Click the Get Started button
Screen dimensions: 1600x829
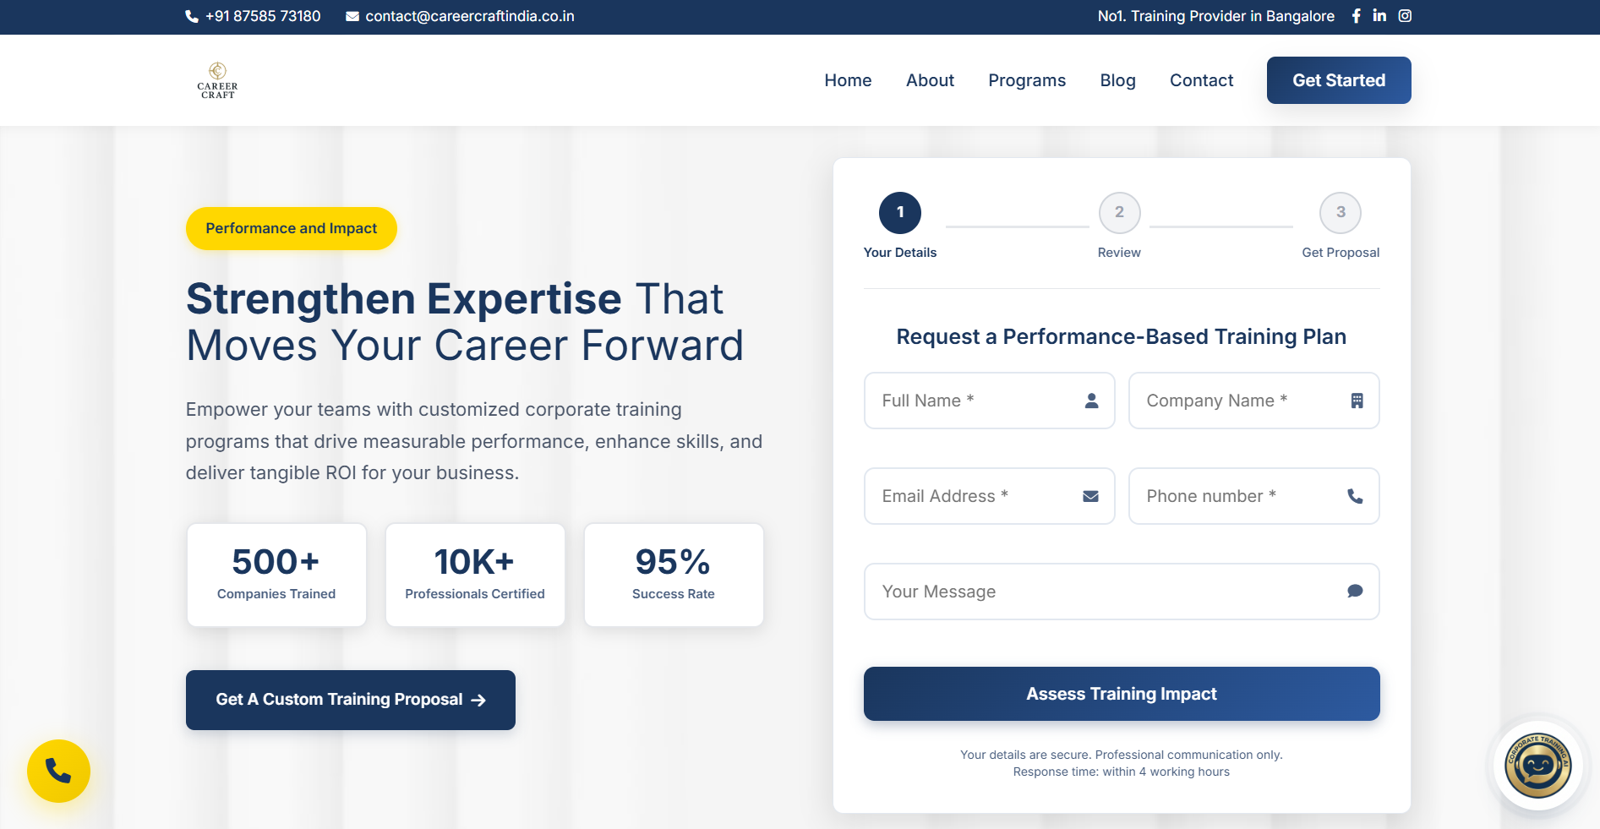1338,80
